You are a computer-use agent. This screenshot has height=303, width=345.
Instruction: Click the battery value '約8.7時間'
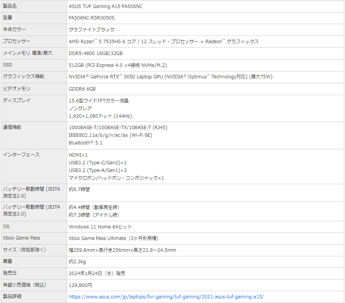point(79,190)
